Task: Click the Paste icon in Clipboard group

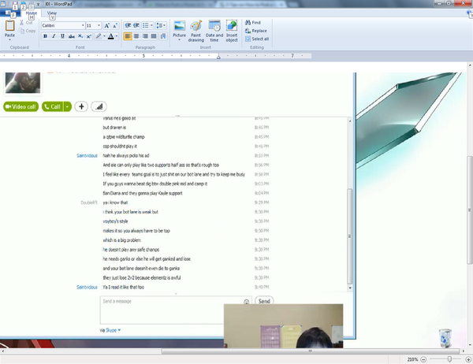Action: 9,28
